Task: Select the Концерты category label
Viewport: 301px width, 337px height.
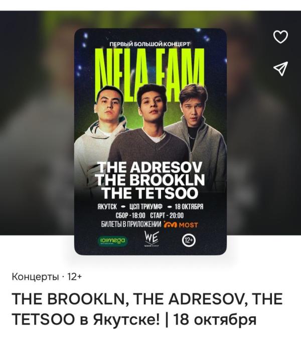Action: click(x=36, y=277)
